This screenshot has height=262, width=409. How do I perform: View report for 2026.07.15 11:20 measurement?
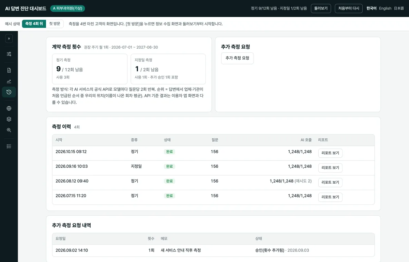[x=330, y=197]
